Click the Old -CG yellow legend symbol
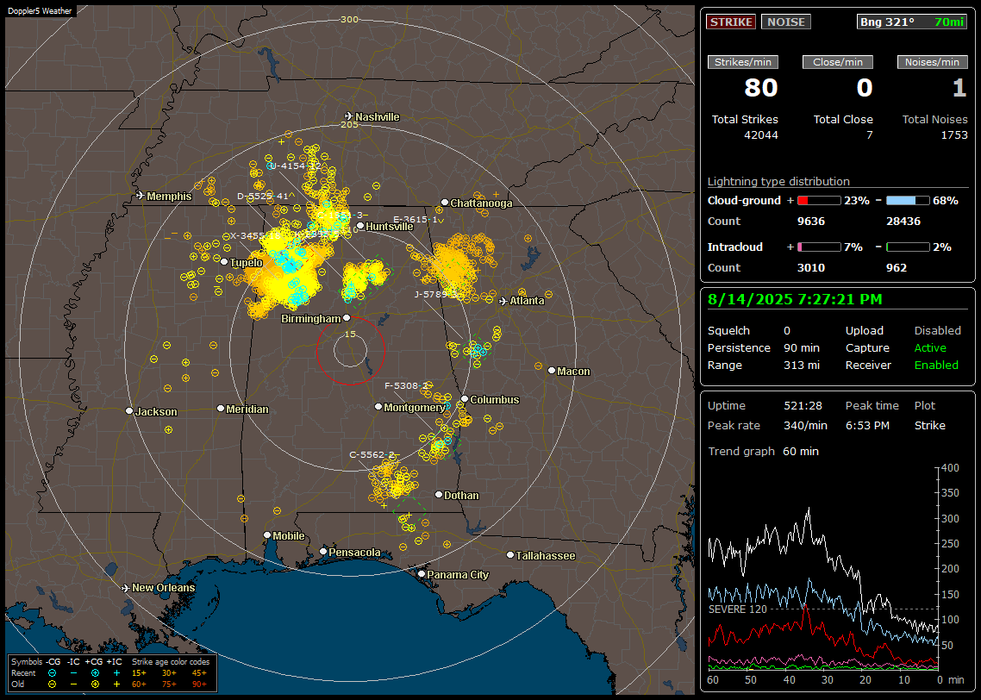 coord(53,684)
